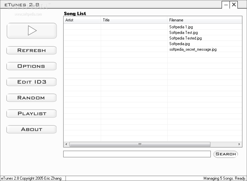Click the horizontal scrollbar right arrow
Viewport: 247px width, 181px height.
point(239,144)
